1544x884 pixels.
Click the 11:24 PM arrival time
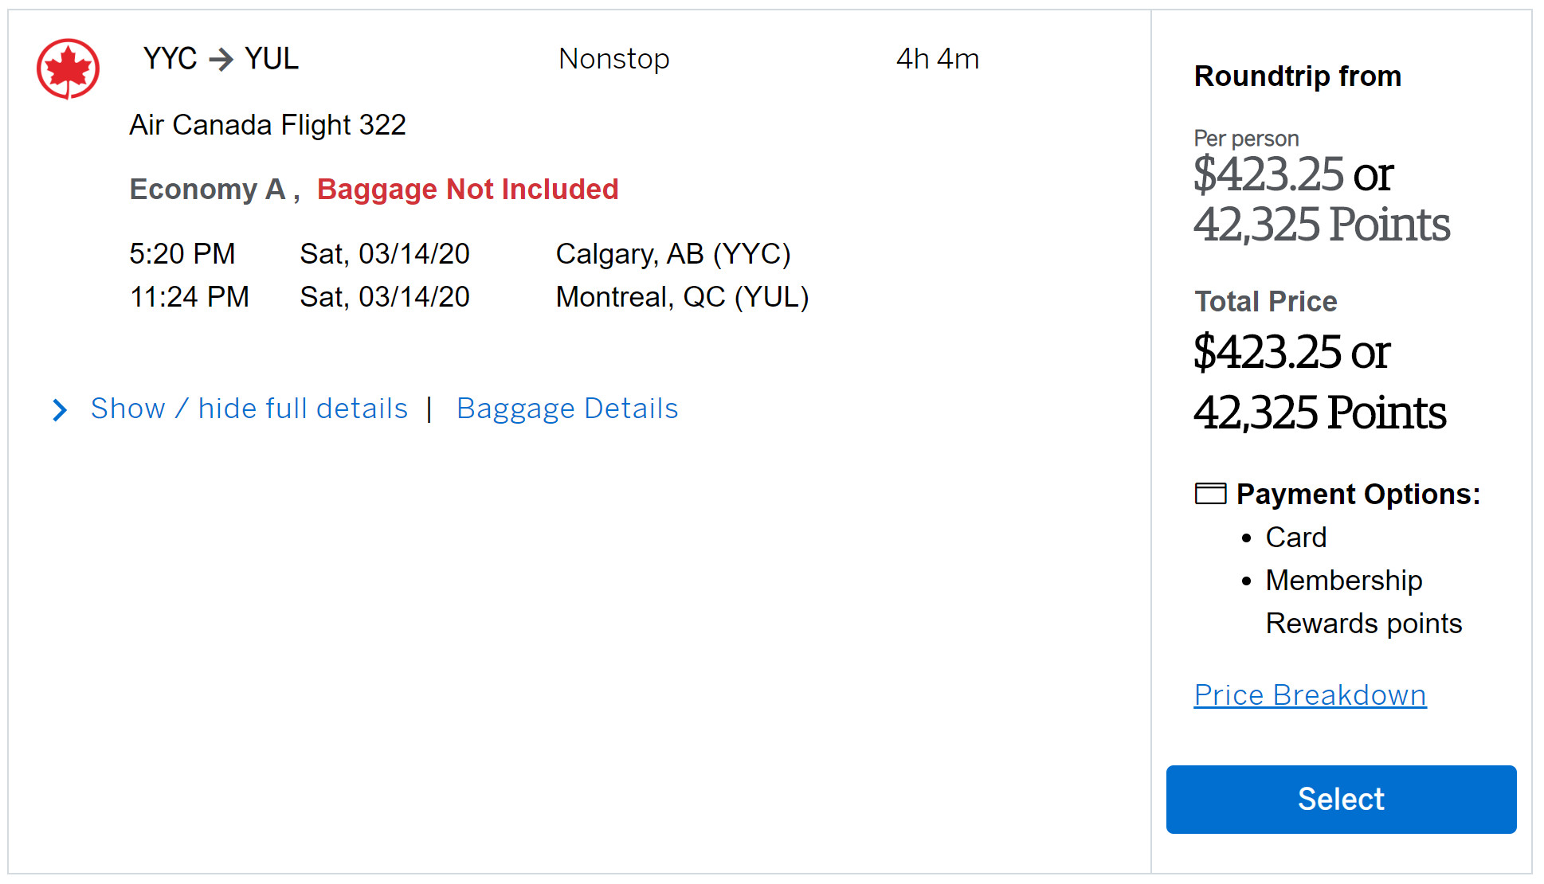[x=190, y=297]
